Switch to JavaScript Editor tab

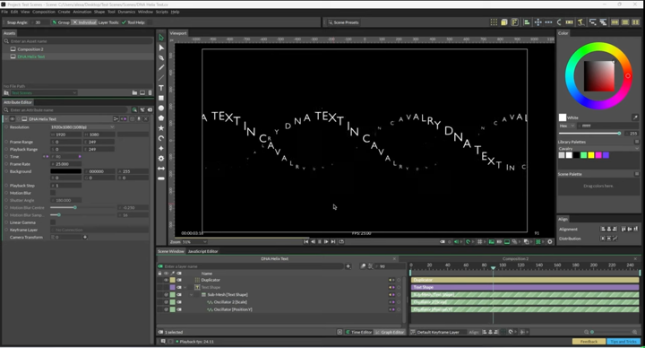[x=202, y=251]
